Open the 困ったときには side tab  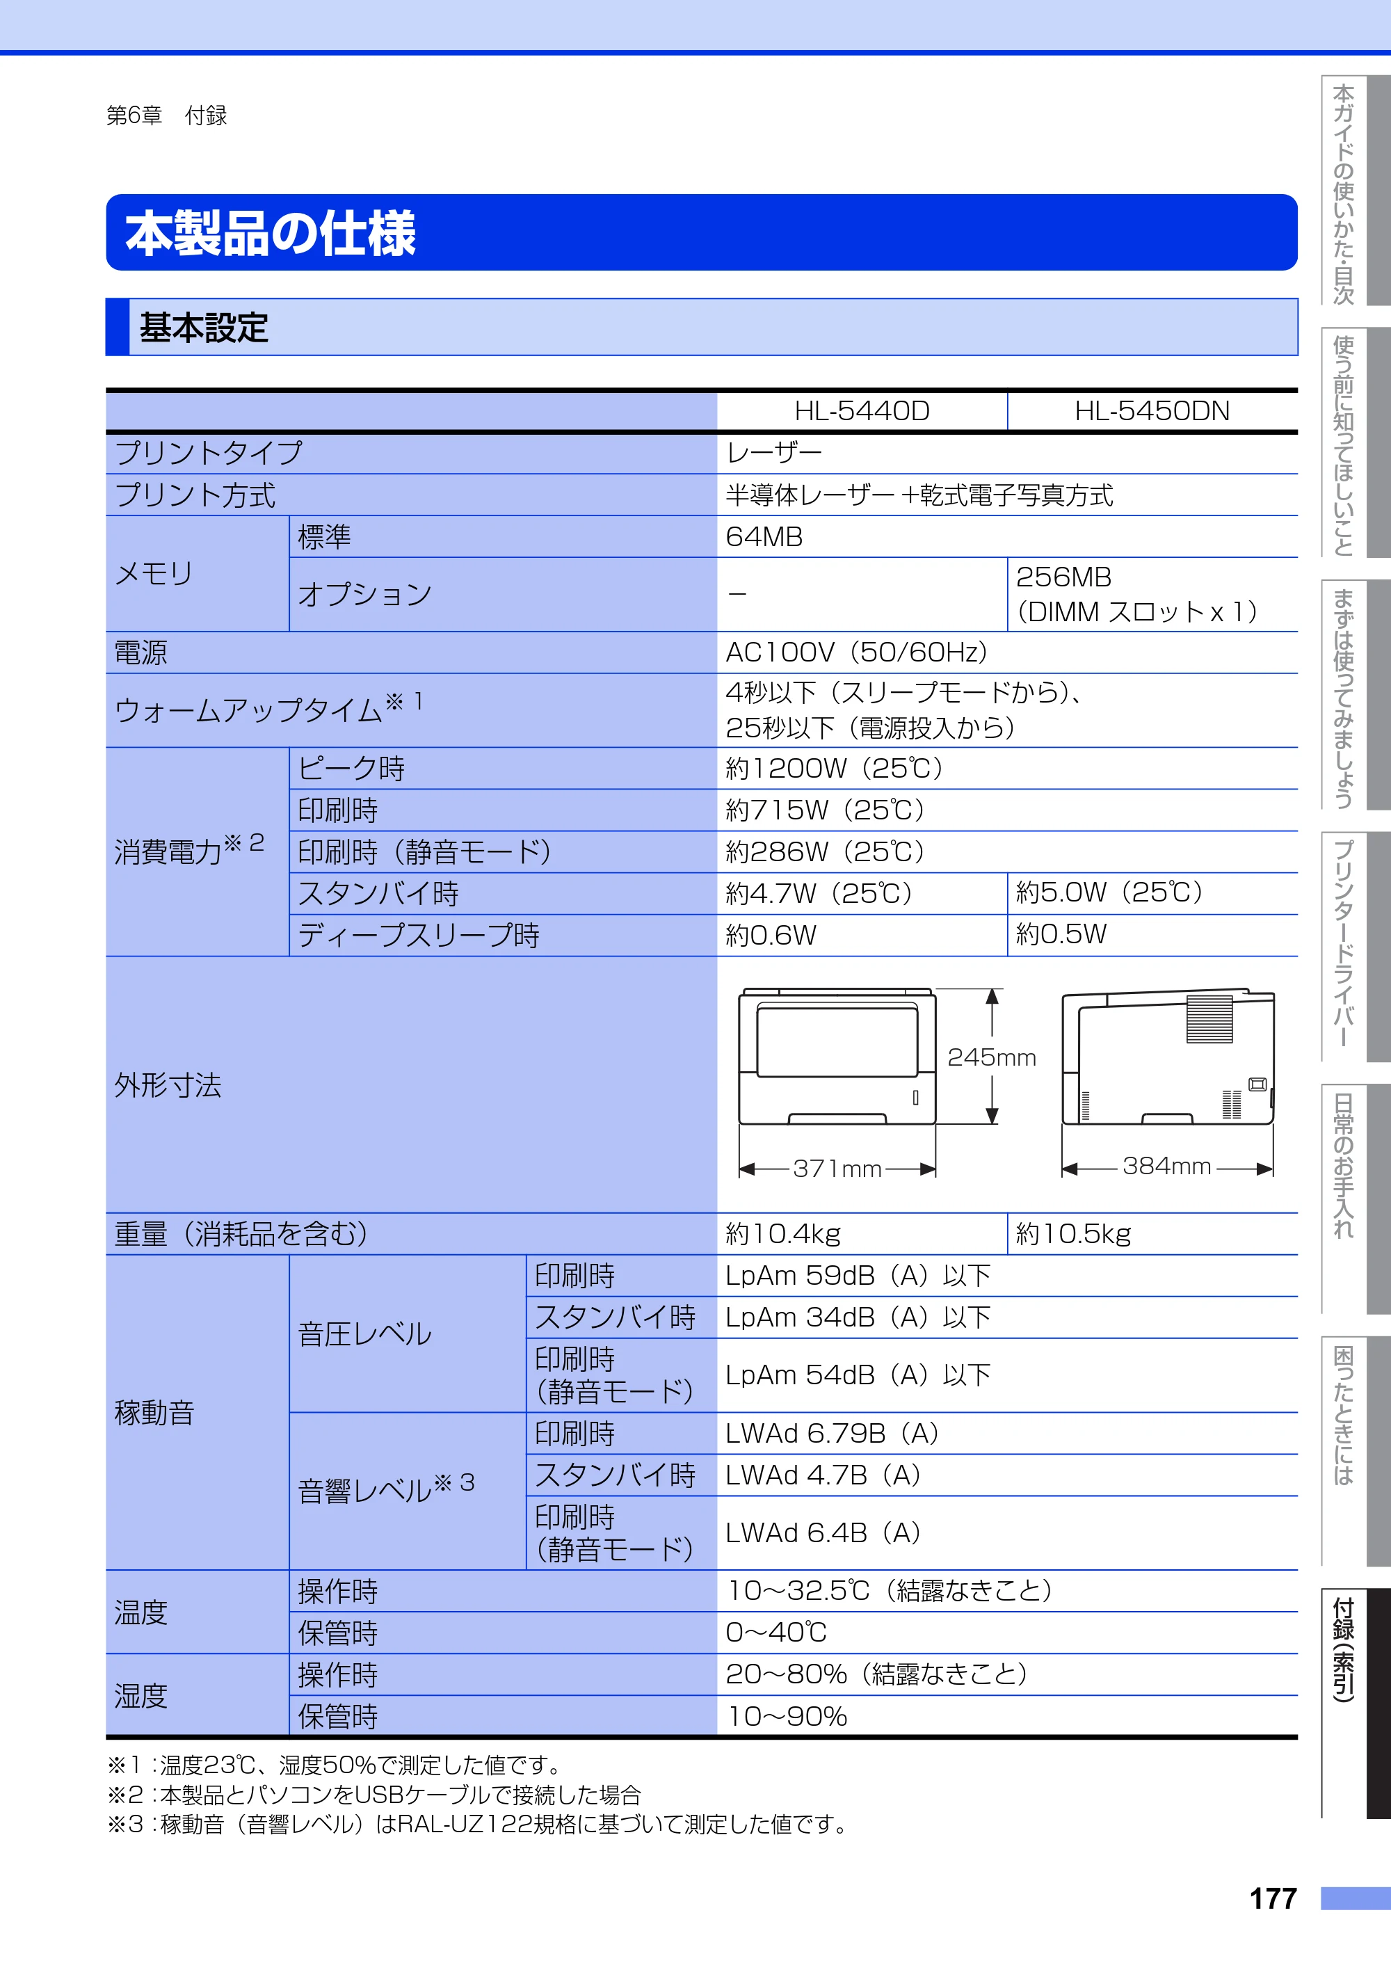click(1355, 1451)
